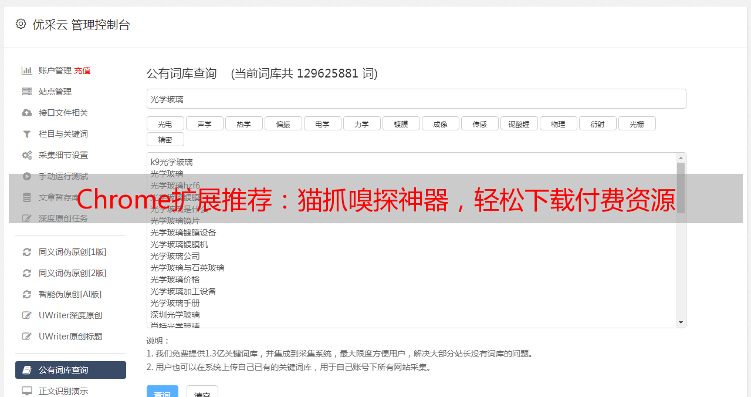Choose the 铌酸锂 tag button
Viewport: 751px width, 397px height.
(519, 123)
